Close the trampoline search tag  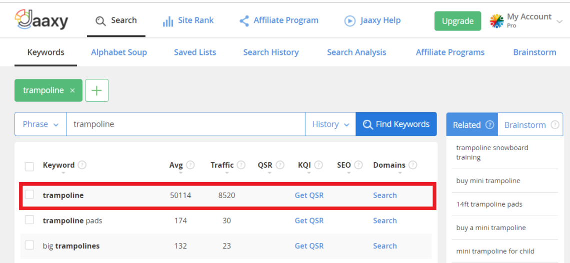coord(72,90)
